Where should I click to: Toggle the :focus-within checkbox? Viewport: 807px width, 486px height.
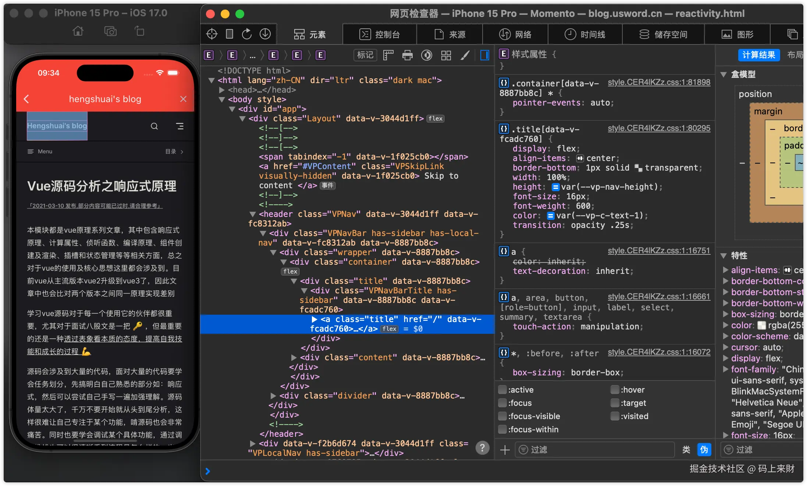(502, 429)
